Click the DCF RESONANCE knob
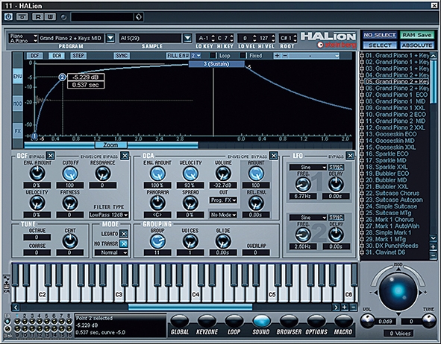The width and height of the screenshot is (441, 344). 103,173
